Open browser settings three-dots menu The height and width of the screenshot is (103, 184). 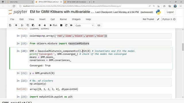181,6
